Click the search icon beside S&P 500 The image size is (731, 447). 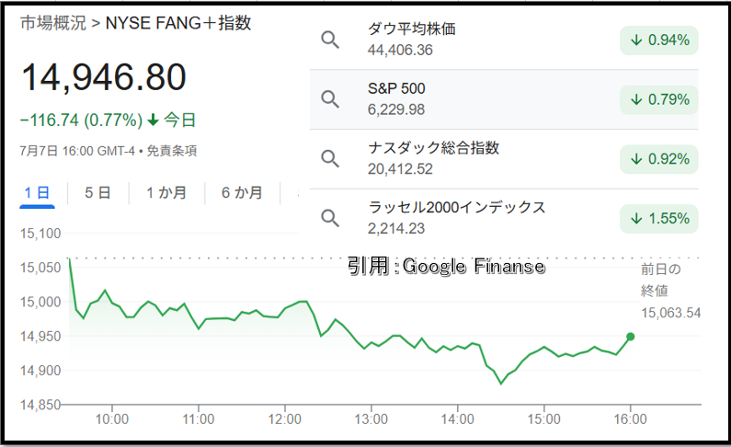coord(330,99)
